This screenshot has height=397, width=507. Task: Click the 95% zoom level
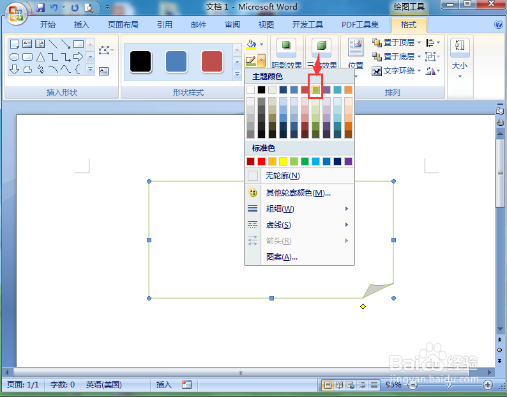click(393, 385)
